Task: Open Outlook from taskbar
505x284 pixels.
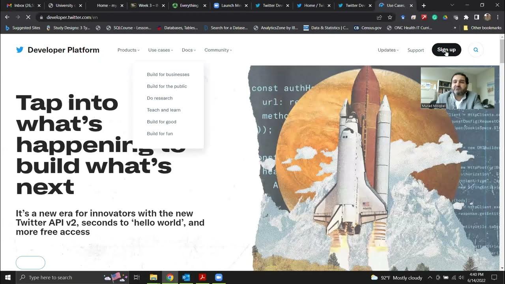Action: click(x=186, y=277)
